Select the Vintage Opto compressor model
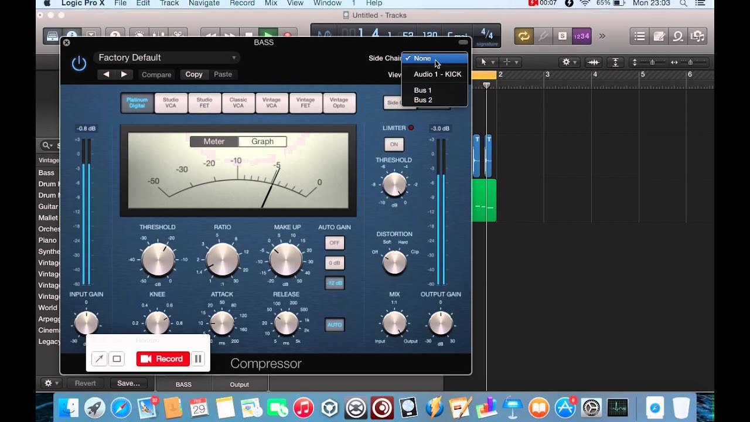The height and width of the screenshot is (422, 750). [339, 103]
